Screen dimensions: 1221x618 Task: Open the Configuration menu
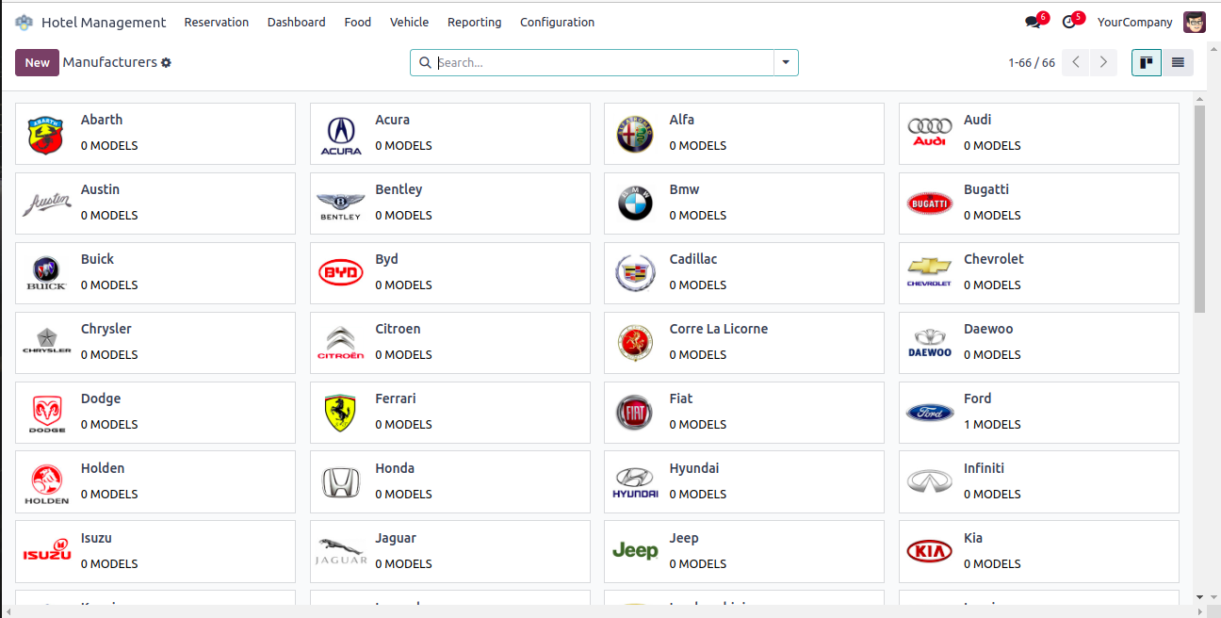point(557,22)
